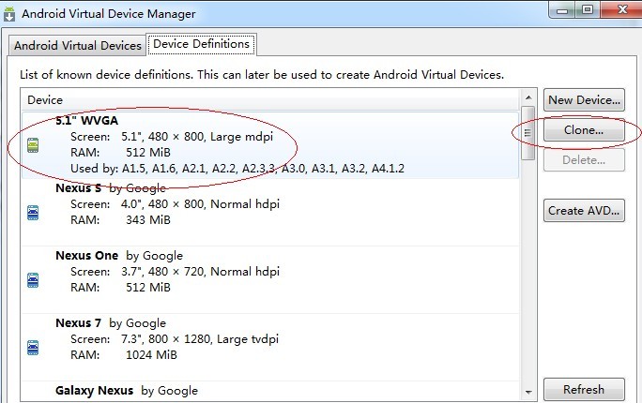Screen dimensions: 642x403
Task: Click the Nexus One device icon
Action: tap(34, 279)
